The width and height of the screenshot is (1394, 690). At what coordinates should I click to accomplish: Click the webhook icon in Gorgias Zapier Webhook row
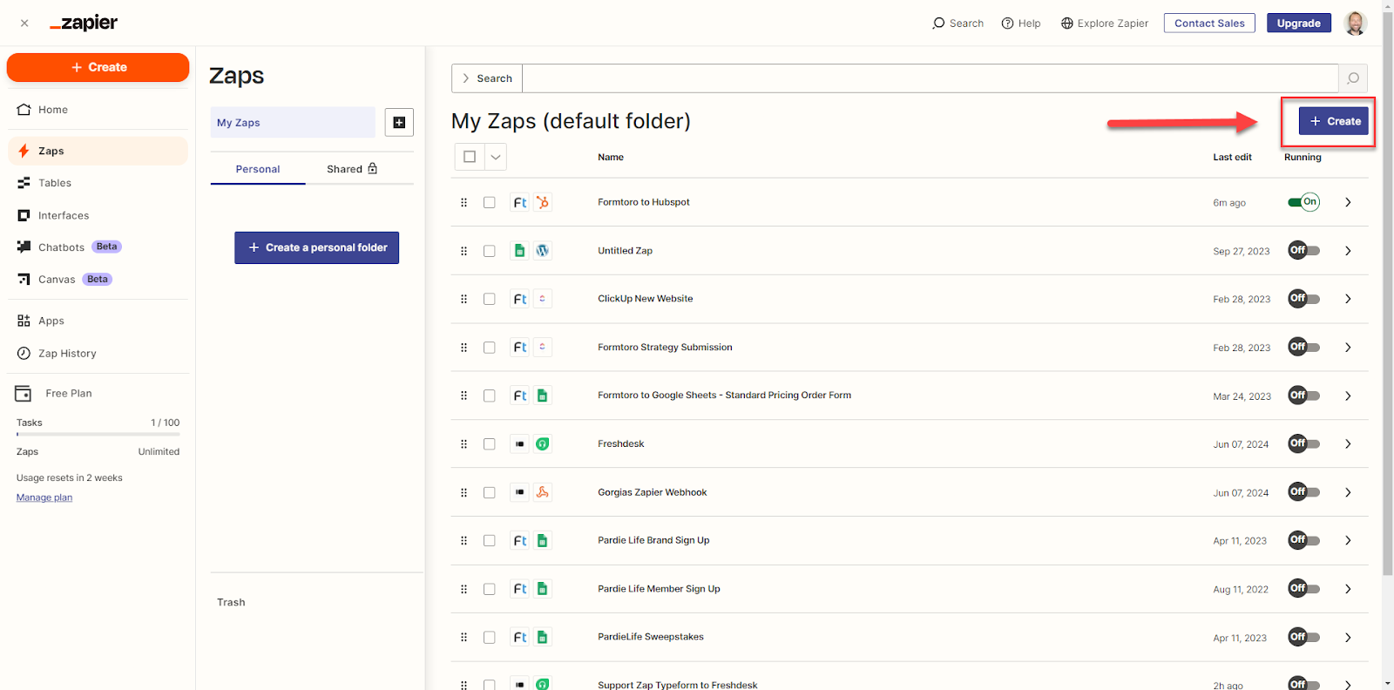click(542, 492)
